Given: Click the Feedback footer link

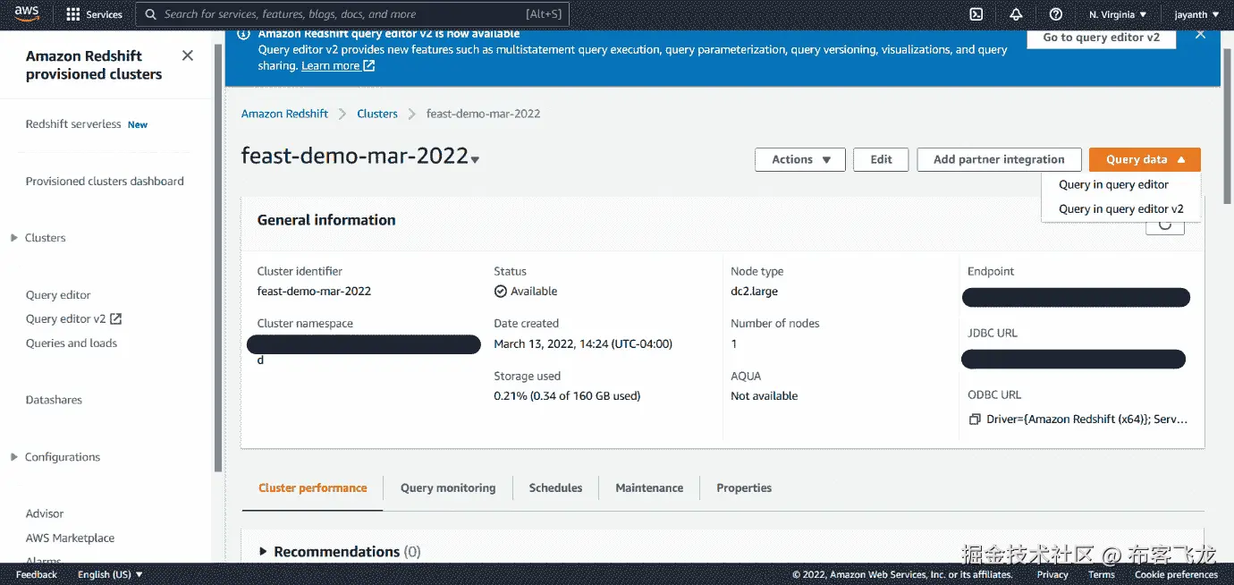Looking at the screenshot, I should click(x=37, y=574).
